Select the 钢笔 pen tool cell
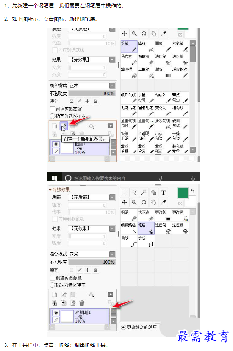 (x=129, y=215)
